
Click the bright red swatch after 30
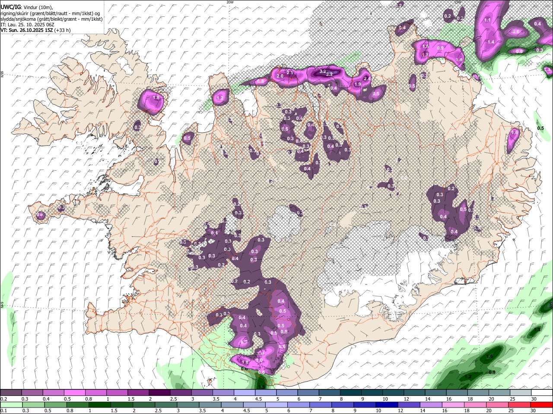(542, 405)
